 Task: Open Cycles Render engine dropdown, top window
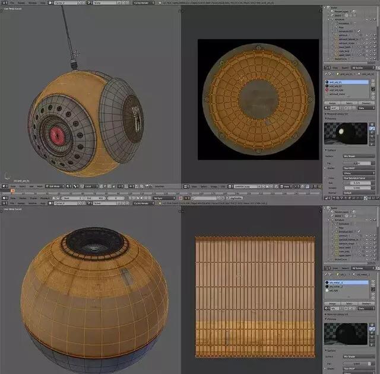(x=144, y=3)
